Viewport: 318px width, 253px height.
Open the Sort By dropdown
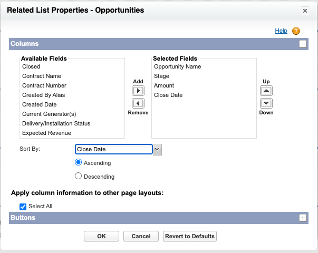tap(157, 150)
